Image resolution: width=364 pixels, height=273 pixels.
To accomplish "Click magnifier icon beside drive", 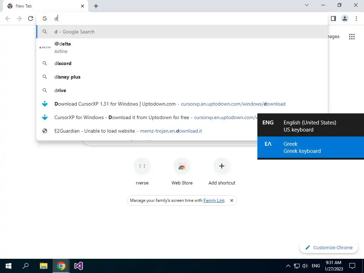I will (x=45, y=90).
